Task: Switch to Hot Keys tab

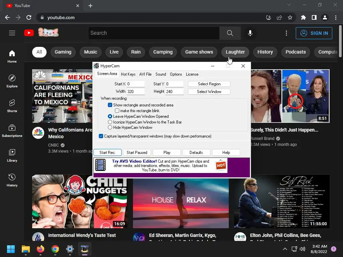Action: [x=128, y=74]
